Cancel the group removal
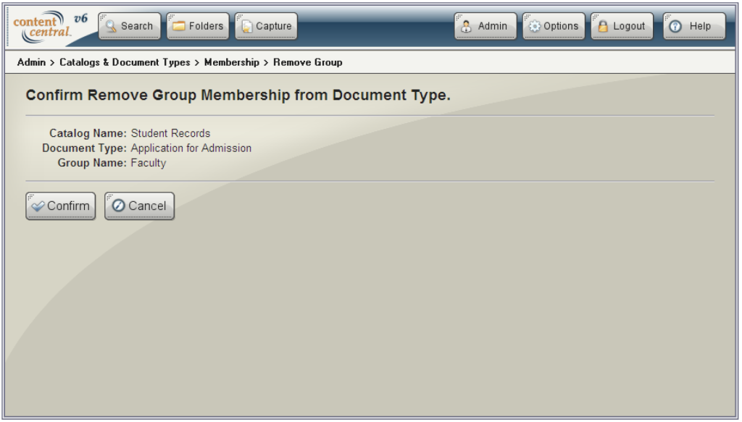 click(138, 206)
